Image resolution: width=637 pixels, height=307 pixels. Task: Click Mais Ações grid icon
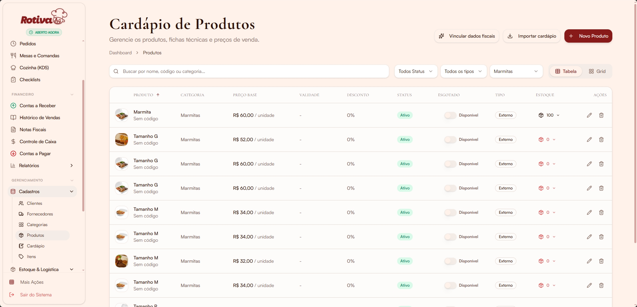pos(12,282)
